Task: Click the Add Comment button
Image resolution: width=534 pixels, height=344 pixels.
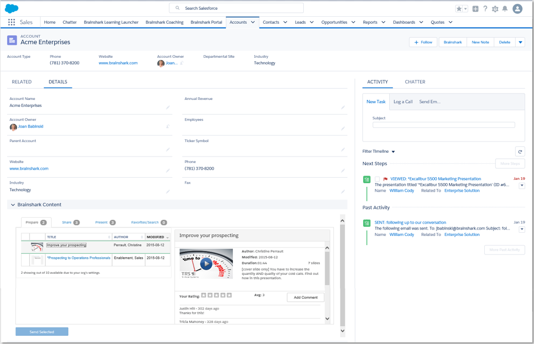Action: click(x=305, y=298)
